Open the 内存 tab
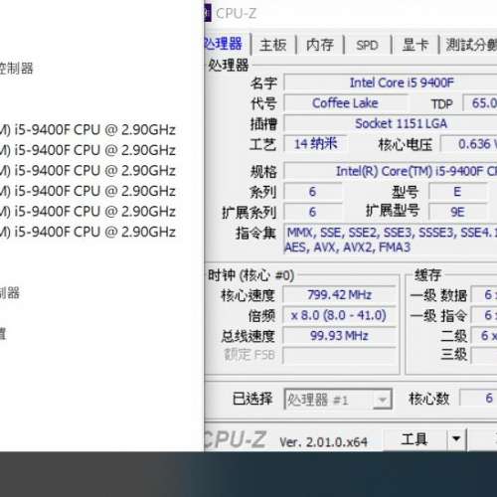 tap(320, 45)
